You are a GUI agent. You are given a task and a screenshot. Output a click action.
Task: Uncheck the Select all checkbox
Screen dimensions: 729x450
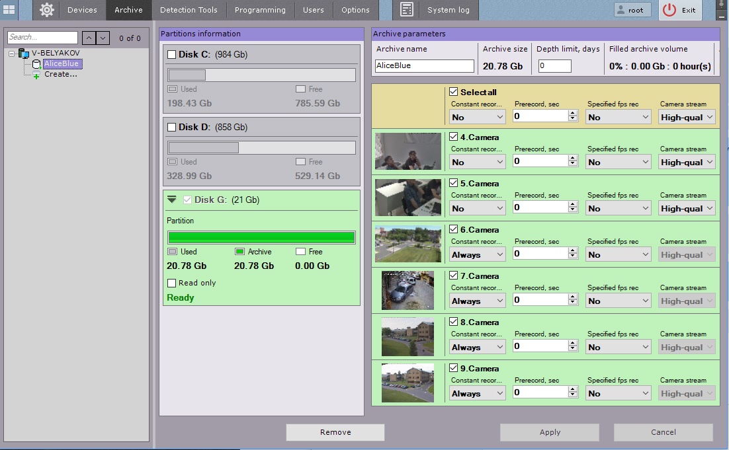click(453, 92)
